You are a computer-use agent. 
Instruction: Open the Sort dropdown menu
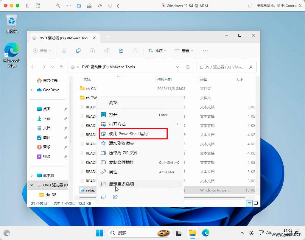coord(157,51)
